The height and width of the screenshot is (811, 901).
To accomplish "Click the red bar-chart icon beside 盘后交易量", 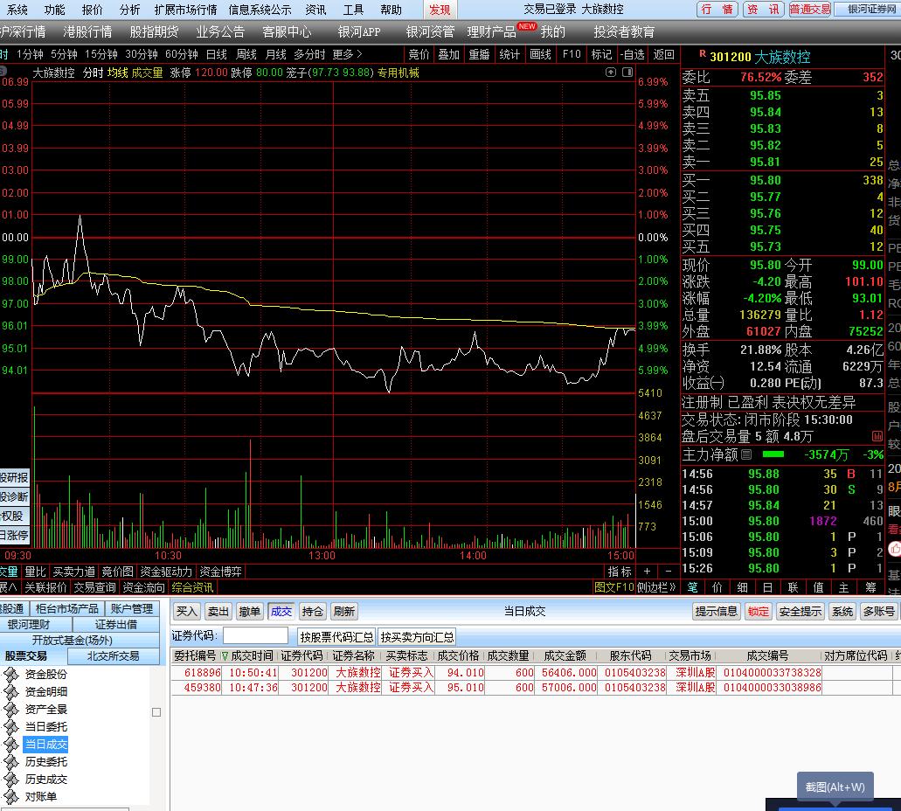I will [x=877, y=436].
